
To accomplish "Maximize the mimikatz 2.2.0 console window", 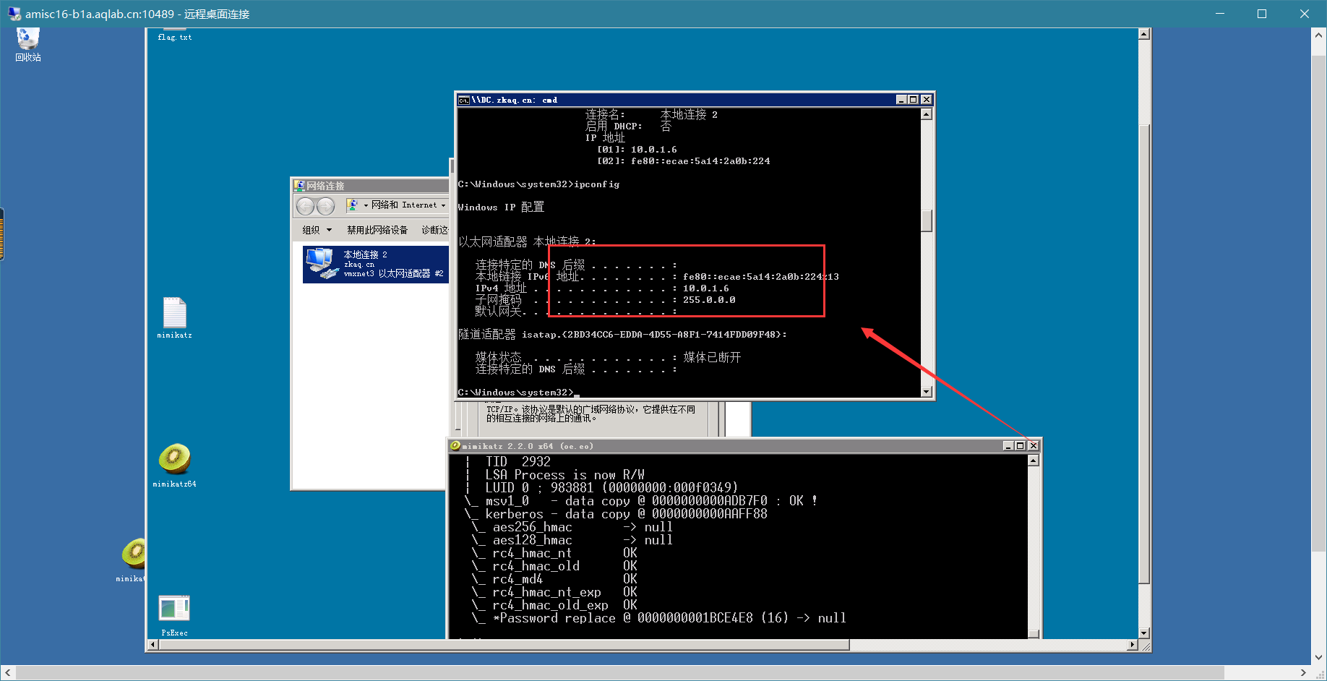I will [1020, 446].
